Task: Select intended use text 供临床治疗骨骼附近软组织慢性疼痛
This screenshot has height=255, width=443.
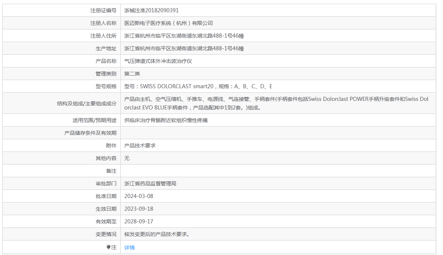Action: pos(166,120)
